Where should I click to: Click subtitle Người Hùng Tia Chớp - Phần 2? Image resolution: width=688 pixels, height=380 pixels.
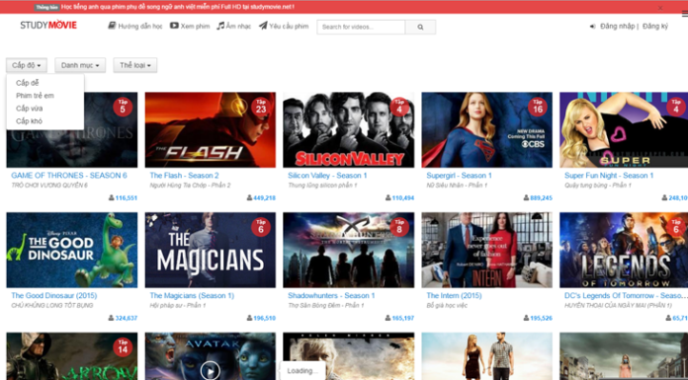(x=190, y=186)
